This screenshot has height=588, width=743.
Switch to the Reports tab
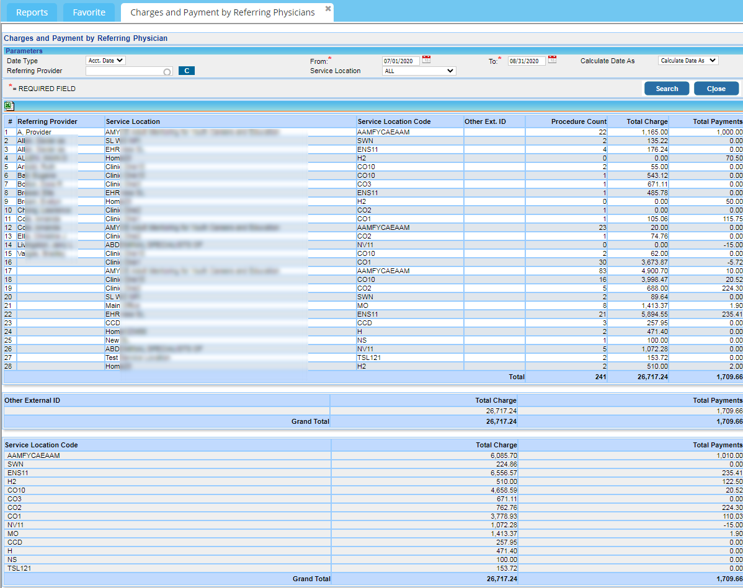point(32,12)
